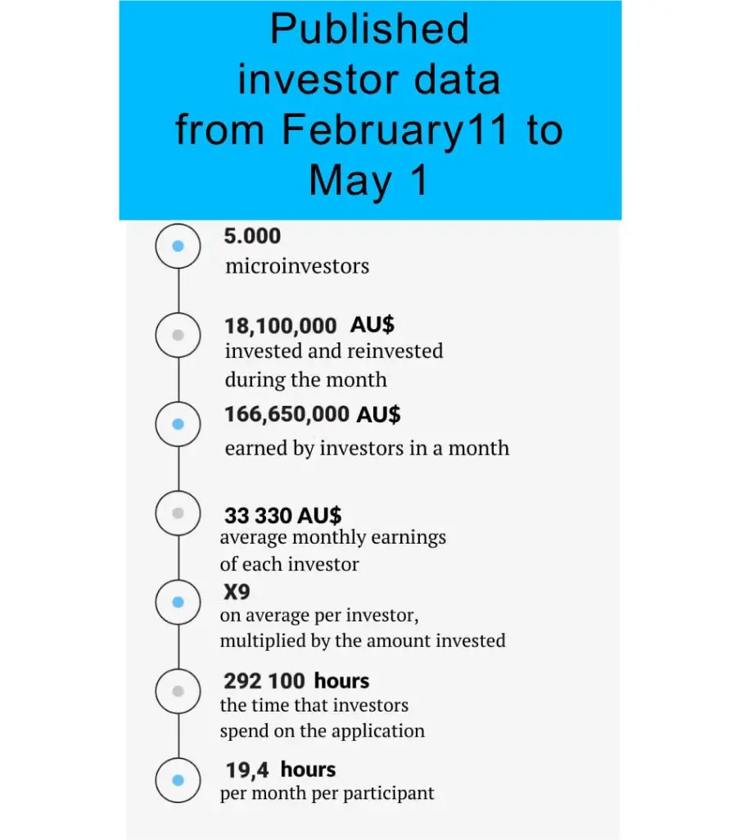Click the 166,650,000 AU$ heading
745x840 pixels.
(x=312, y=414)
